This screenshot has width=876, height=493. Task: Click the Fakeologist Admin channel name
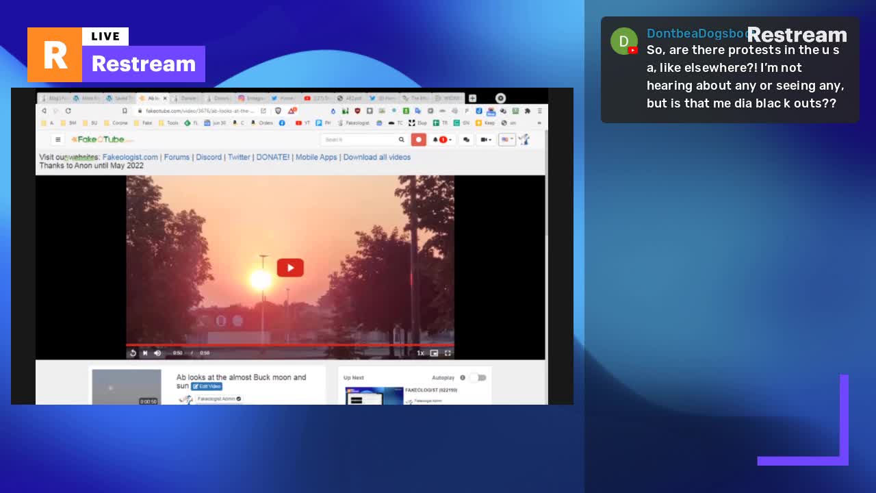point(216,399)
